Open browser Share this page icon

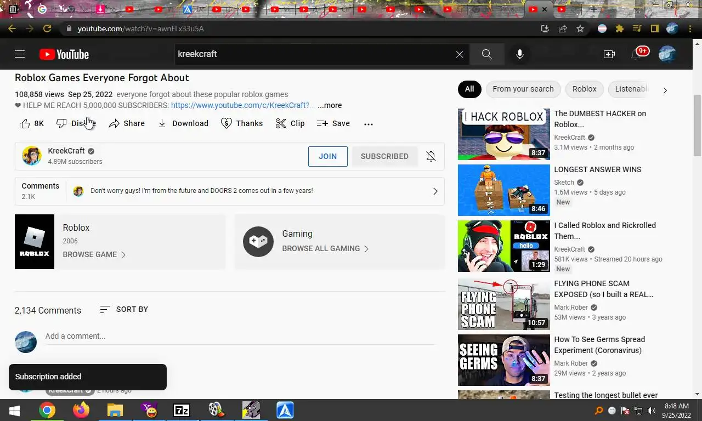(563, 29)
